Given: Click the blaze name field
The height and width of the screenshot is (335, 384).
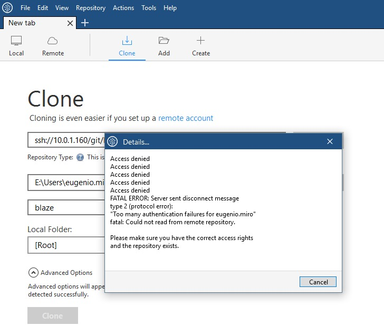Looking at the screenshot, I should tap(66, 208).
